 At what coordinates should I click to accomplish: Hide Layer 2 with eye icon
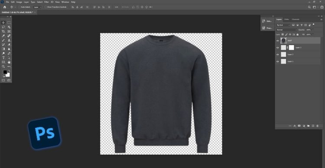pos(278,54)
